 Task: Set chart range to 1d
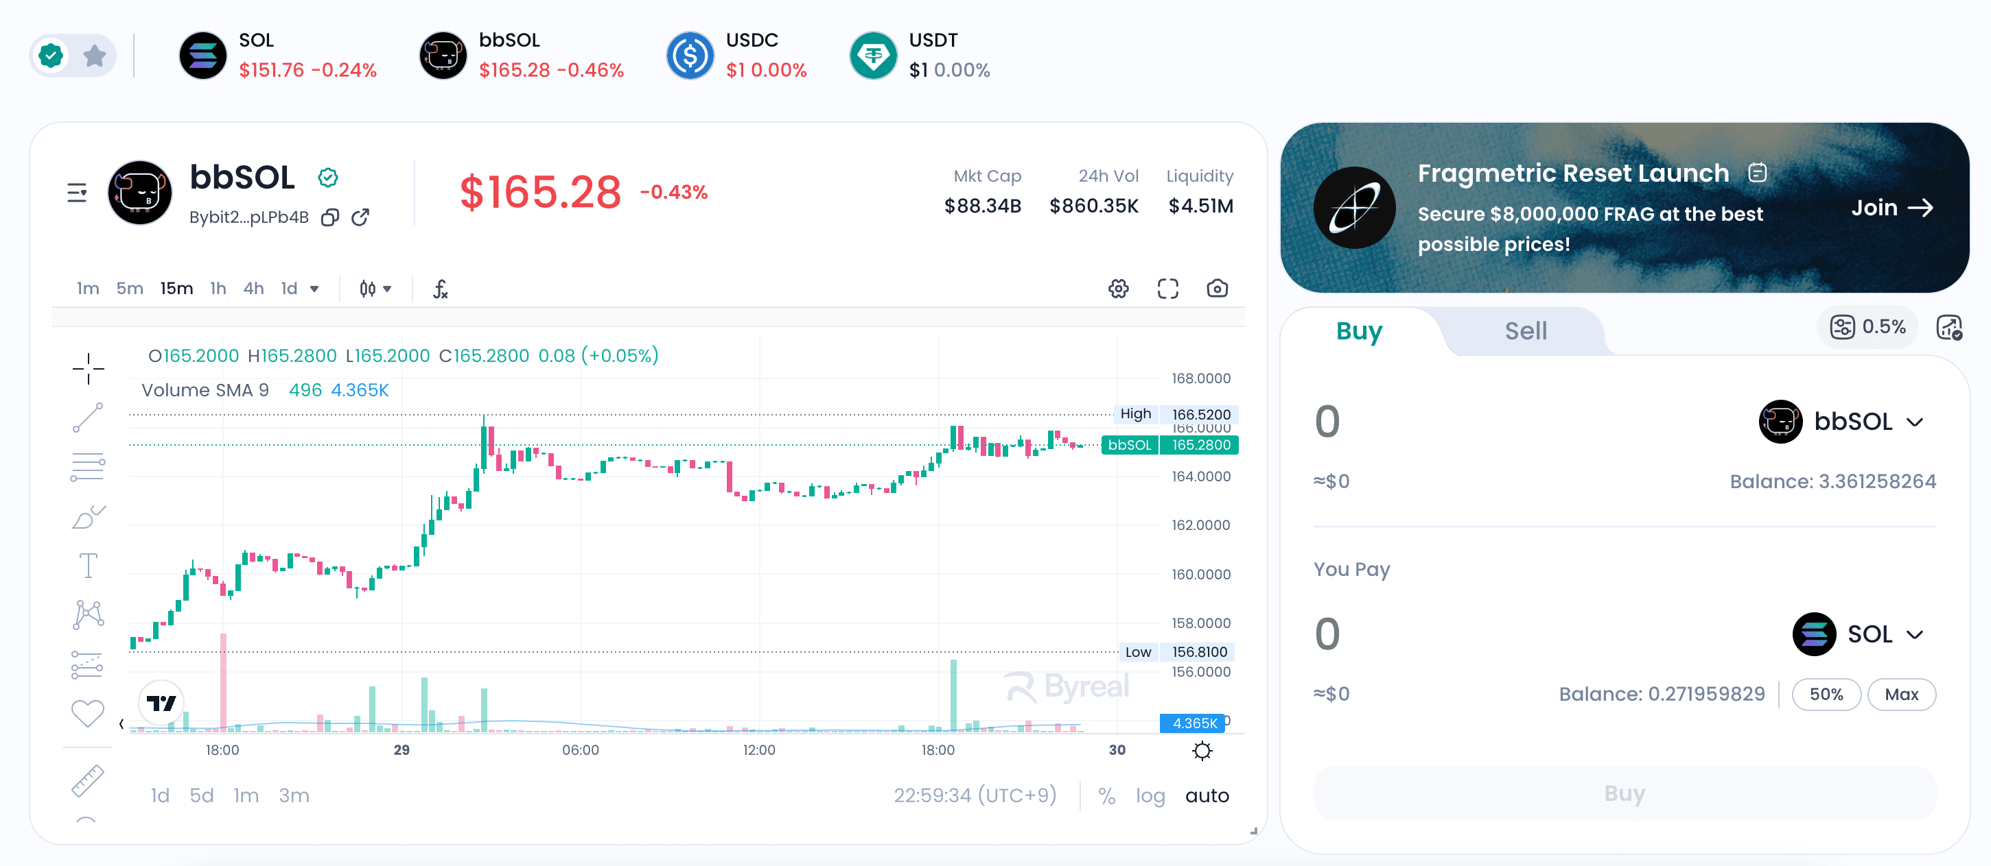[160, 796]
